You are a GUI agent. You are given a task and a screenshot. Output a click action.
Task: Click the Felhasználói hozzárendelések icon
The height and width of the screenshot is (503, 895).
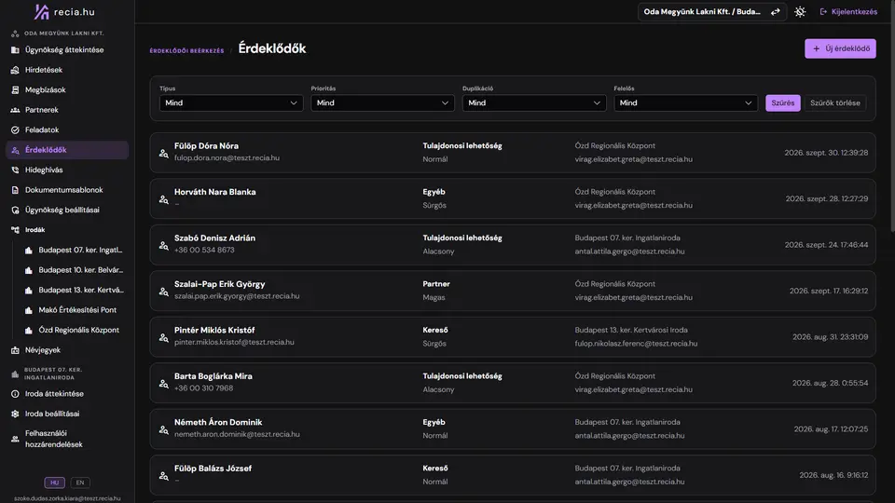click(15, 439)
